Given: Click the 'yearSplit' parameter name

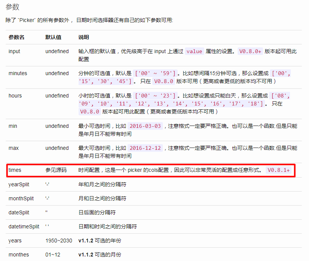Looking at the screenshot, I should click(x=19, y=184).
